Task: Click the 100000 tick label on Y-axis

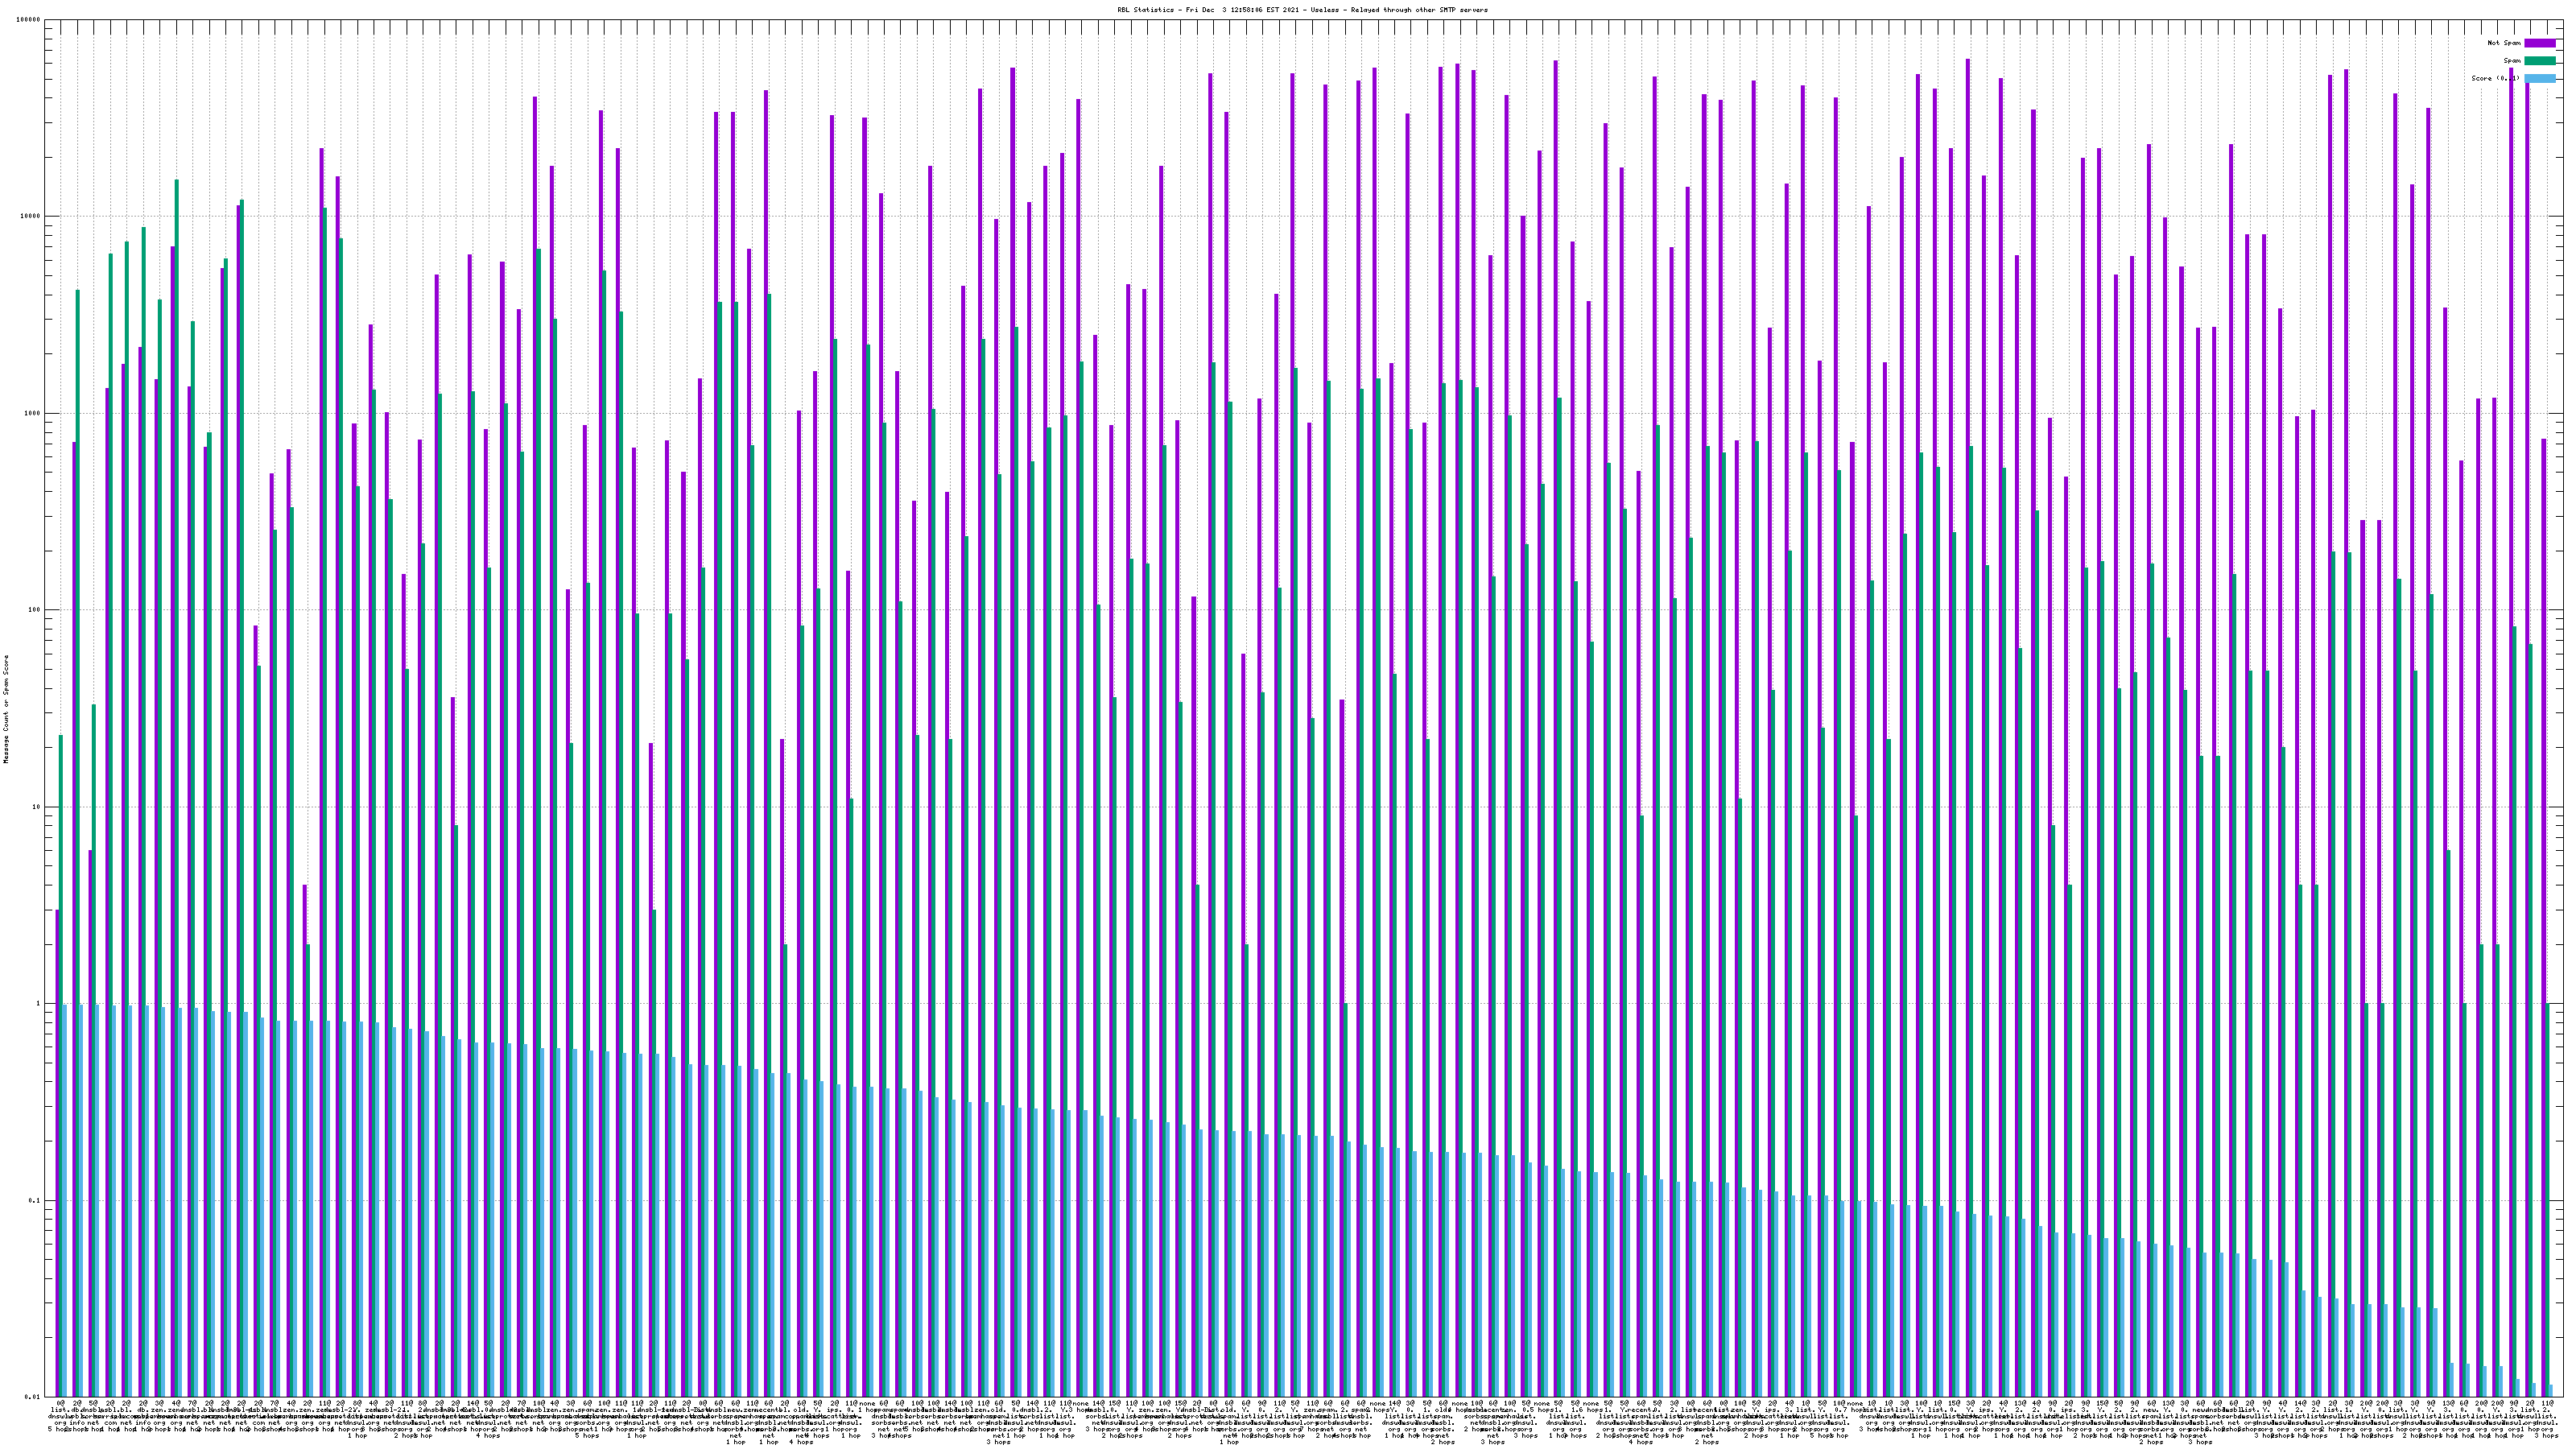Action: point(29,20)
